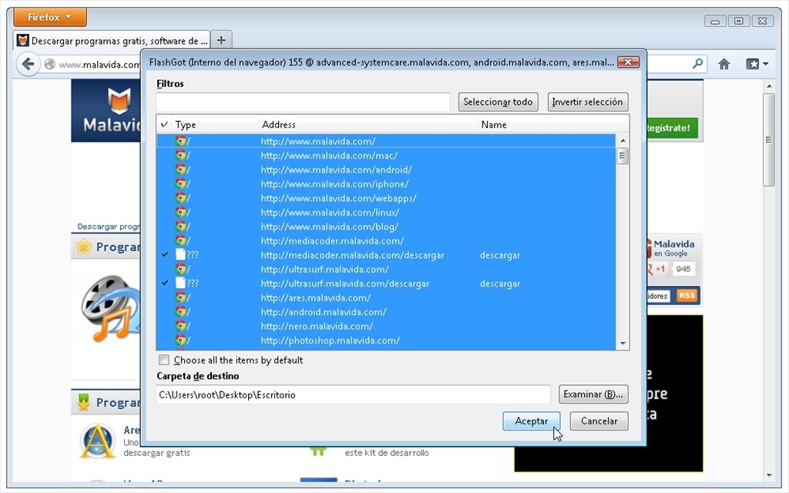Confirm the dialog with Aceptar
Screen dimensions: 789x493
point(532,421)
